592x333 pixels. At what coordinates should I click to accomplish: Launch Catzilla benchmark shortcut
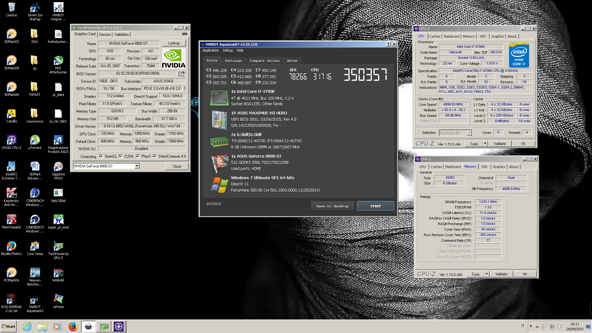(11, 116)
